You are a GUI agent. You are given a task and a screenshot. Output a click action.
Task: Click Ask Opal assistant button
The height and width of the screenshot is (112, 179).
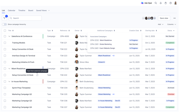point(146,3)
